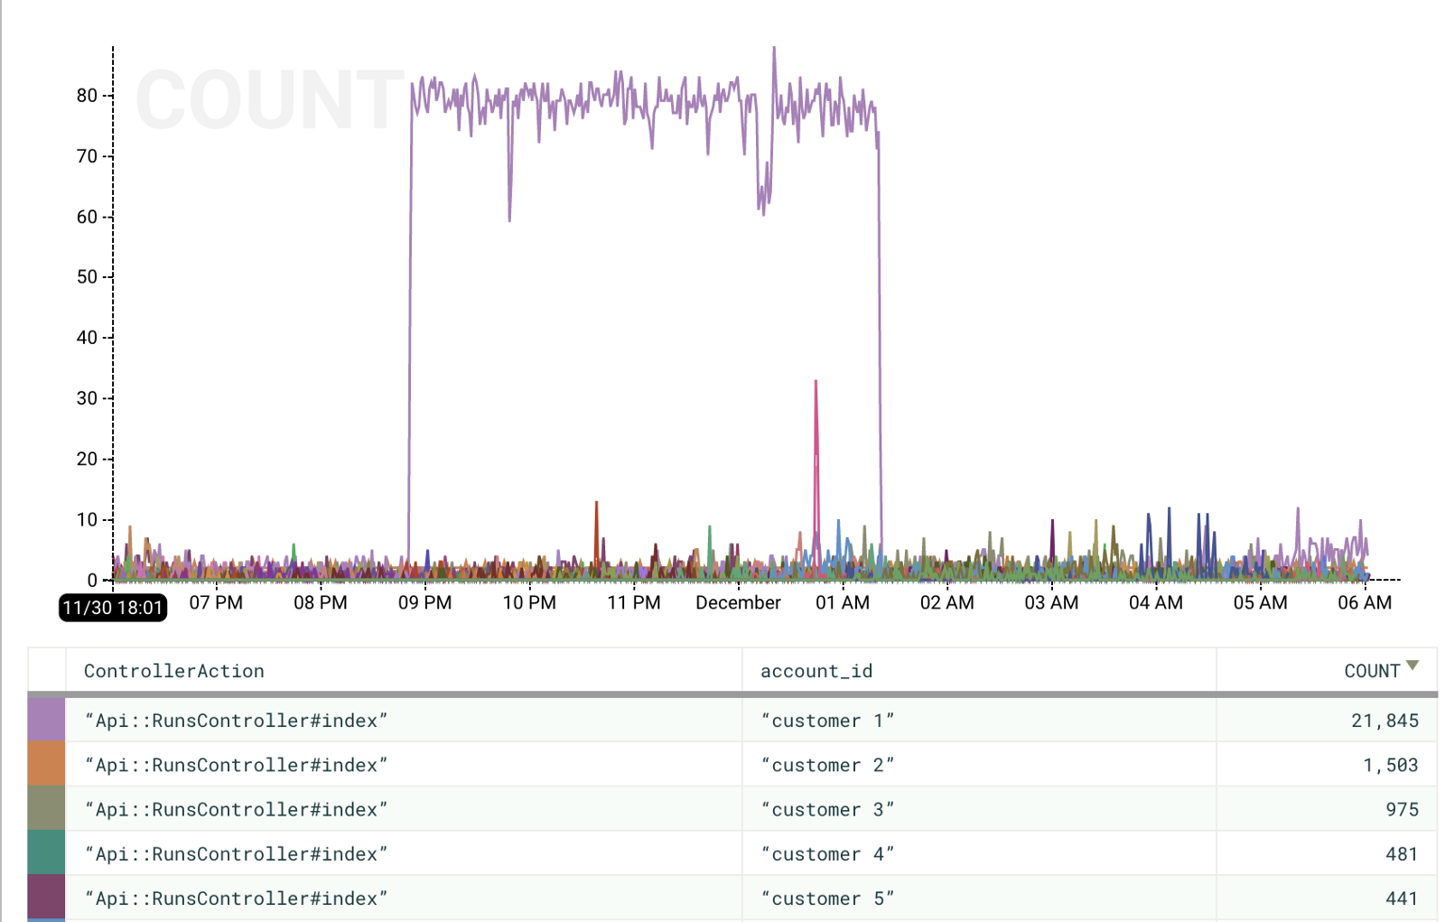Select the plum swatch for customer 5
The height and width of the screenshot is (922, 1445).
pyautogui.click(x=46, y=897)
